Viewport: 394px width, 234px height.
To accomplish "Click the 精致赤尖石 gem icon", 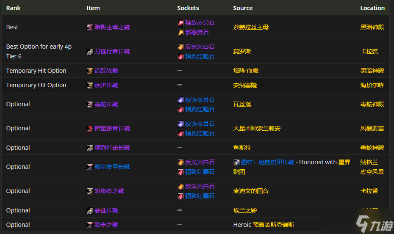I will [180, 23].
